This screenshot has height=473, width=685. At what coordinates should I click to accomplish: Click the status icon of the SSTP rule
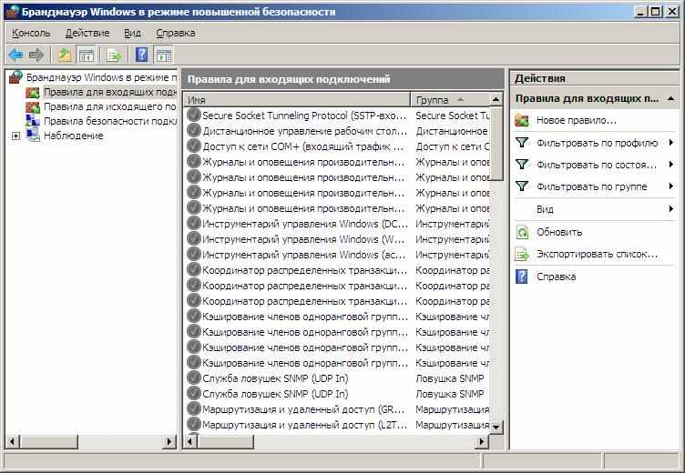193,116
